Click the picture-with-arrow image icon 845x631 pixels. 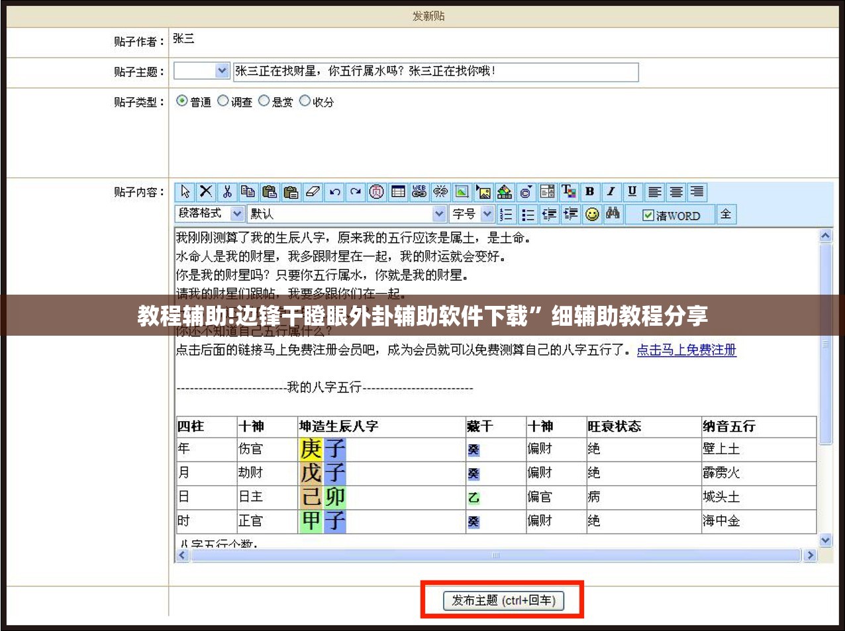[x=484, y=192]
